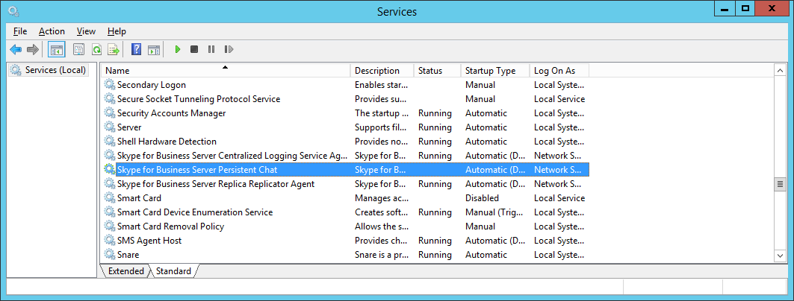This screenshot has height=301, width=794.
Task: Open the Action menu
Action: point(52,31)
